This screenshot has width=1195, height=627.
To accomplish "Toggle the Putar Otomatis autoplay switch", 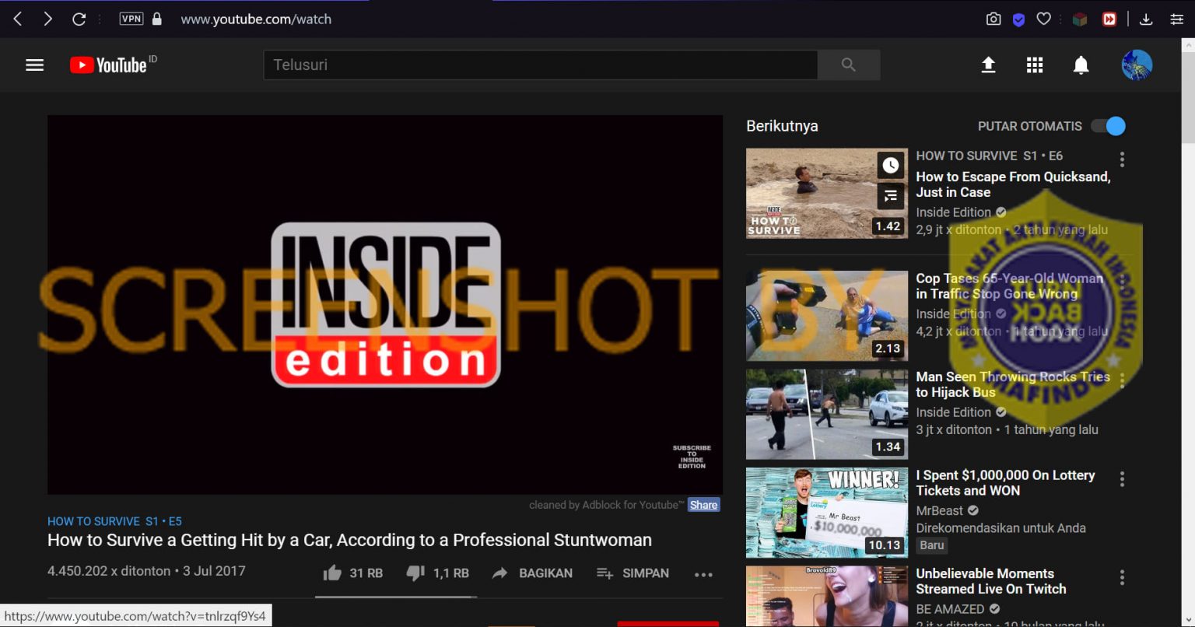I will 1109,126.
